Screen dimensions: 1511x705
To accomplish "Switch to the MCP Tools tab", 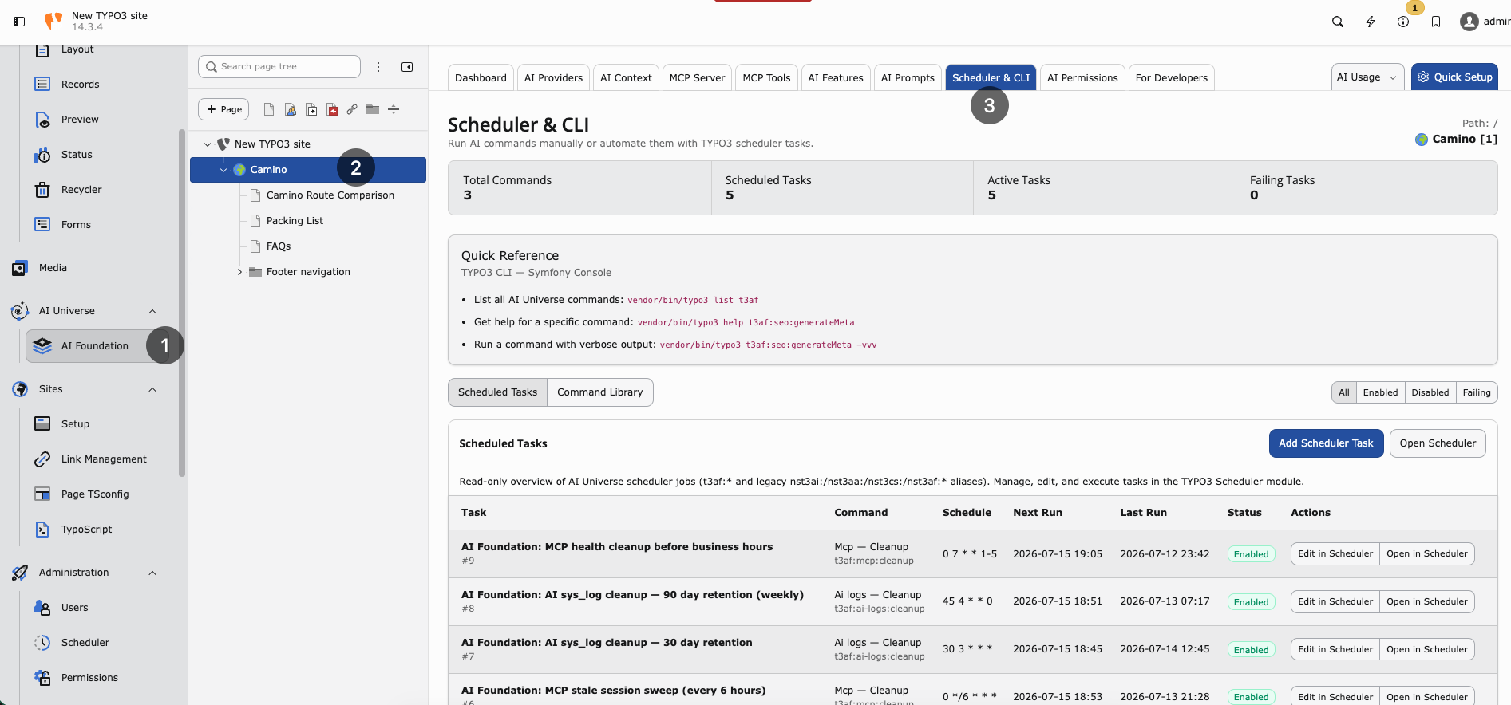I will 766,77.
